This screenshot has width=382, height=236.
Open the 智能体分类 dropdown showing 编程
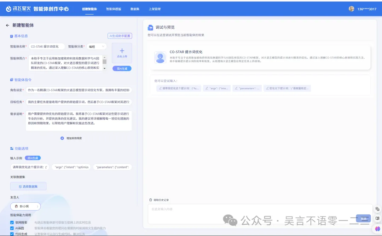97,47
